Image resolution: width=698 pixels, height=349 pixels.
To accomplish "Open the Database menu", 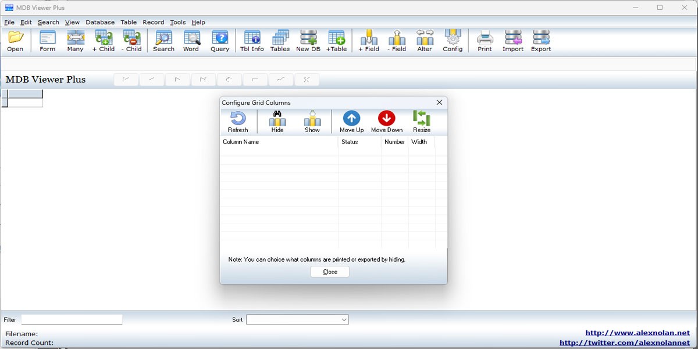I will 100,22.
